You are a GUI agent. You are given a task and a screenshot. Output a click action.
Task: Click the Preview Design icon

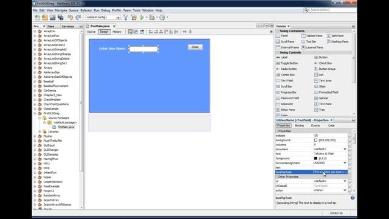(142, 32)
